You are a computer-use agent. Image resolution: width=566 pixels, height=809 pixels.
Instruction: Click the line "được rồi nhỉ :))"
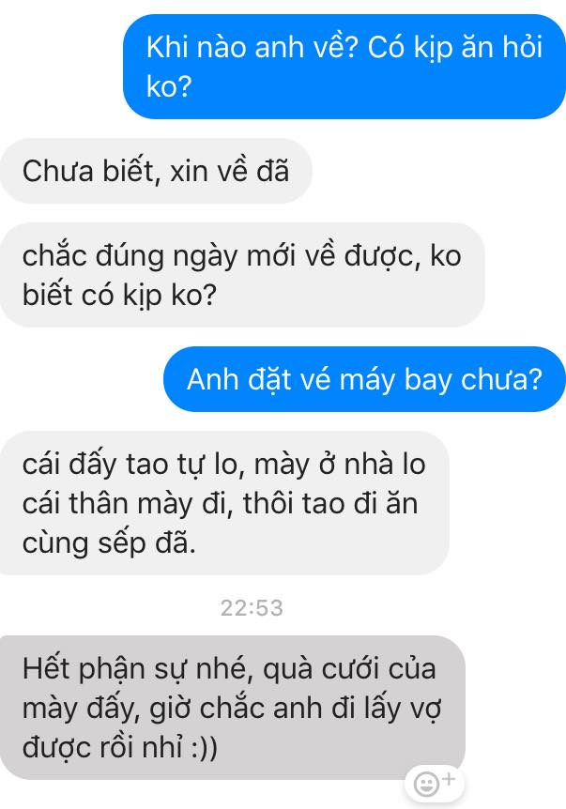coord(120,747)
